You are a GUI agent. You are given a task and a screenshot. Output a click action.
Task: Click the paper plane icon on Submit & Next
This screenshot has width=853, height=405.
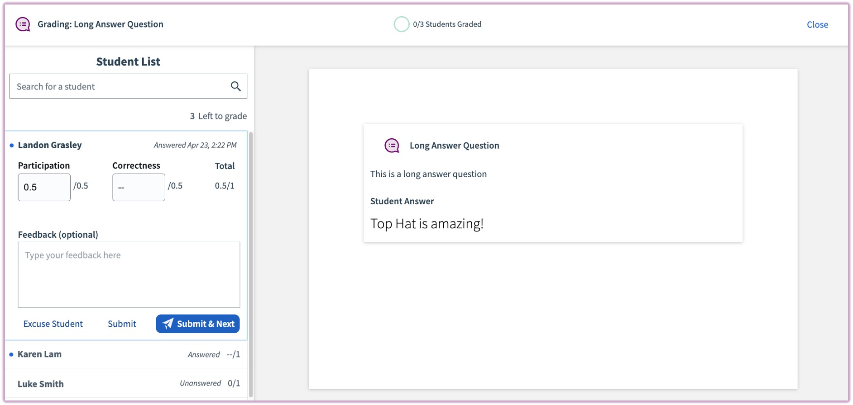coord(168,324)
